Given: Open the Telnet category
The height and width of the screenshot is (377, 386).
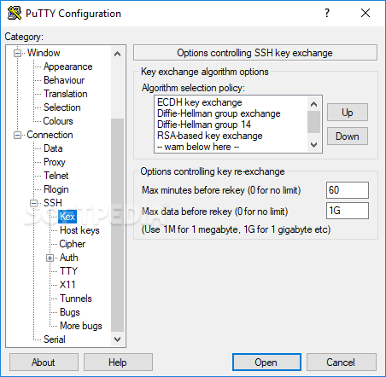Looking at the screenshot, I should coord(56,176).
